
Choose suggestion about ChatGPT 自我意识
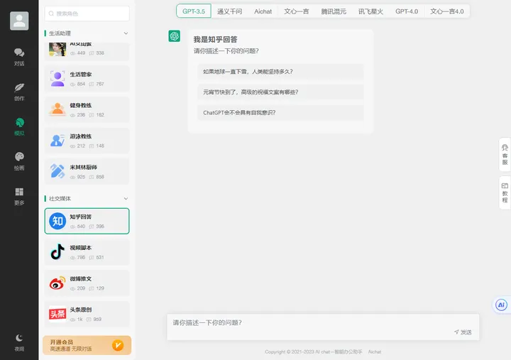pos(280,113)
